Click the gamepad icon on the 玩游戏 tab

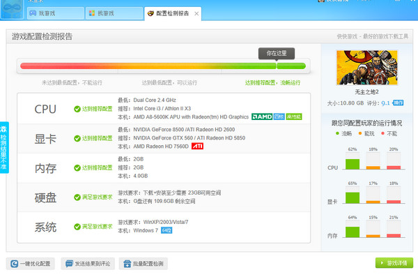[33, 13]
